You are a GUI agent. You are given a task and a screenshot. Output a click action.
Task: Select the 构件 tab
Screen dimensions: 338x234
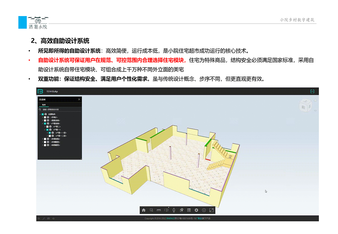[44, 104]
